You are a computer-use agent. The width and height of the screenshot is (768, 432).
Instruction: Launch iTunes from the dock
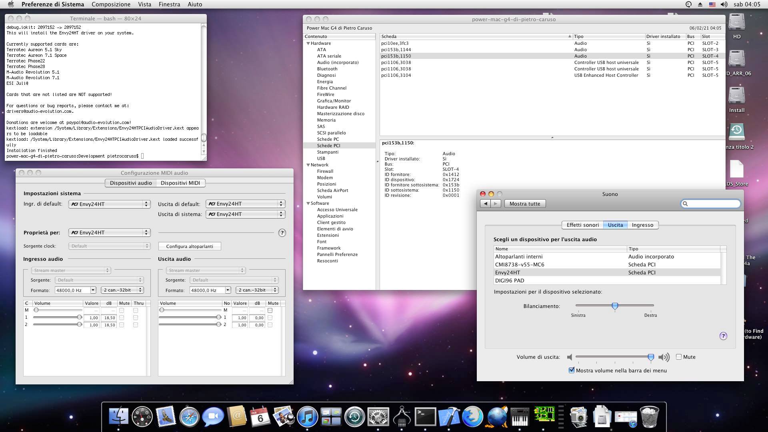[307, 417]
